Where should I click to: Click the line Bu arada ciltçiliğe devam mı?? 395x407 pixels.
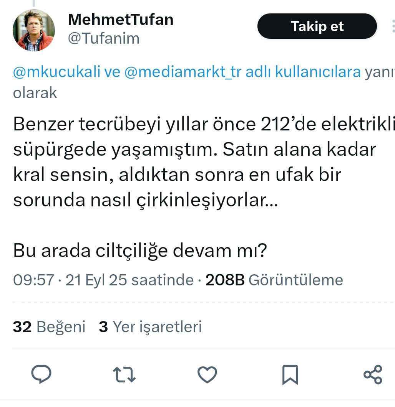[140, 251]
